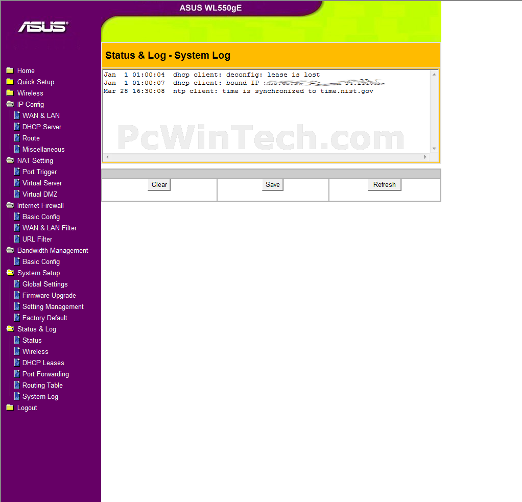Open the DHCP Leases link
This screenshot has width=522, height=502.
(x=43, y=363)
